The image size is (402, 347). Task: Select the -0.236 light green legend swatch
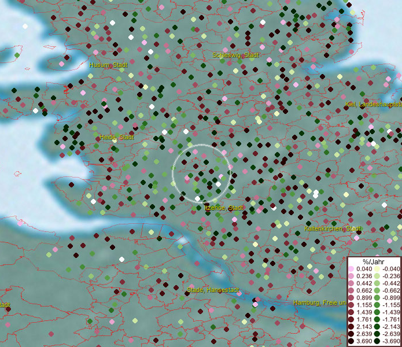(x=377, y=276)
